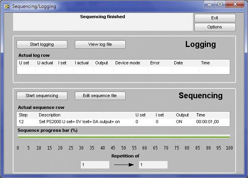
Task: Click the Time header in log row table
Action: pyautogui.click(x=205, y=63)
